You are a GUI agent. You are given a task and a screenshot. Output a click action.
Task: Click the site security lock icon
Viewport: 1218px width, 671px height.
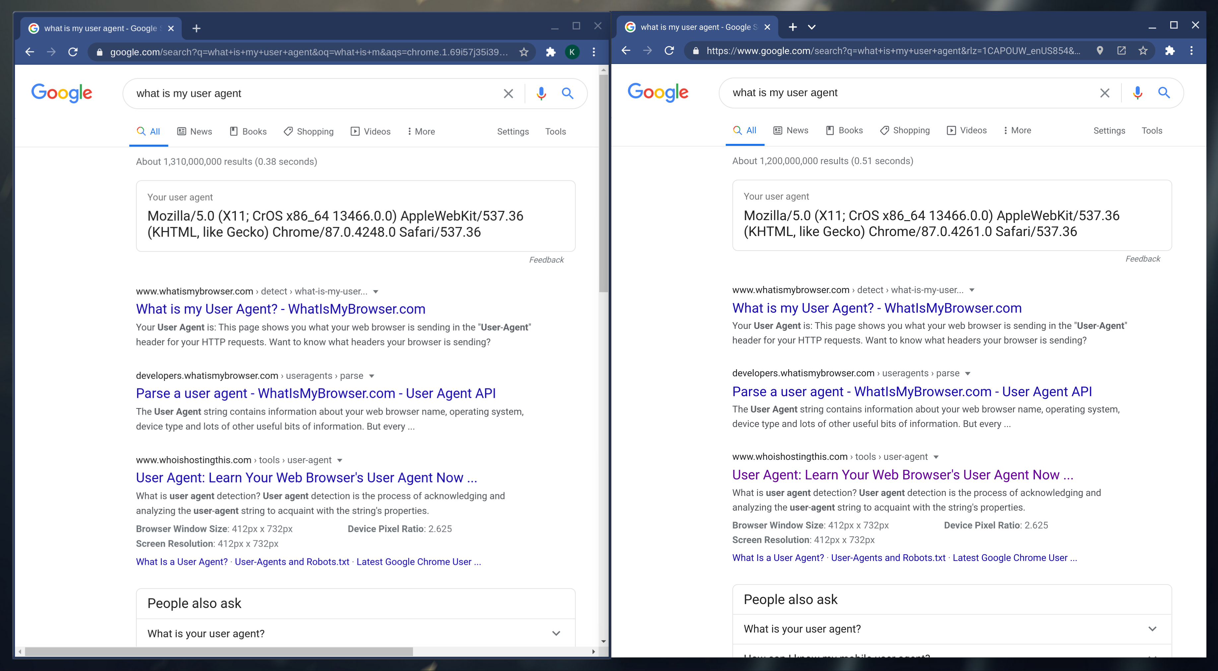pyautogui.click(x=99, y=52)
